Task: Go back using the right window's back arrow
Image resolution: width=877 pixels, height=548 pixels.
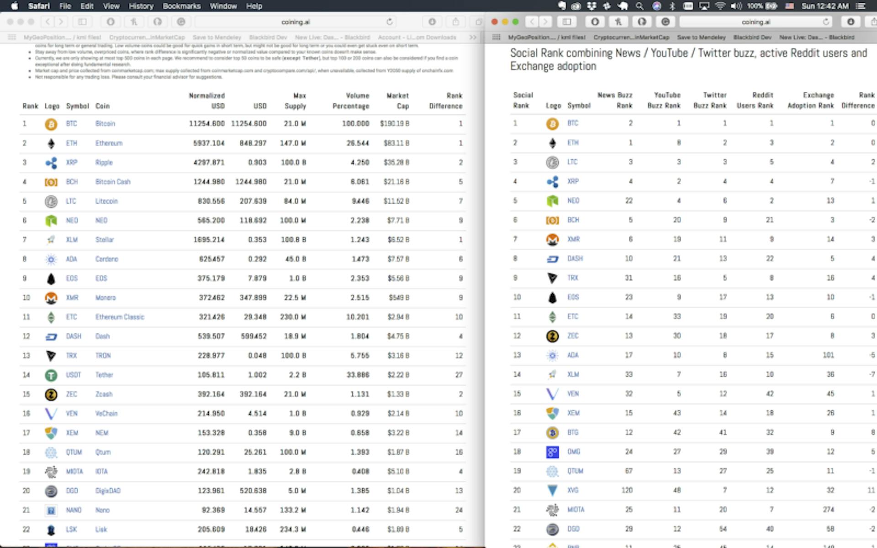Action: coord(532,22)
